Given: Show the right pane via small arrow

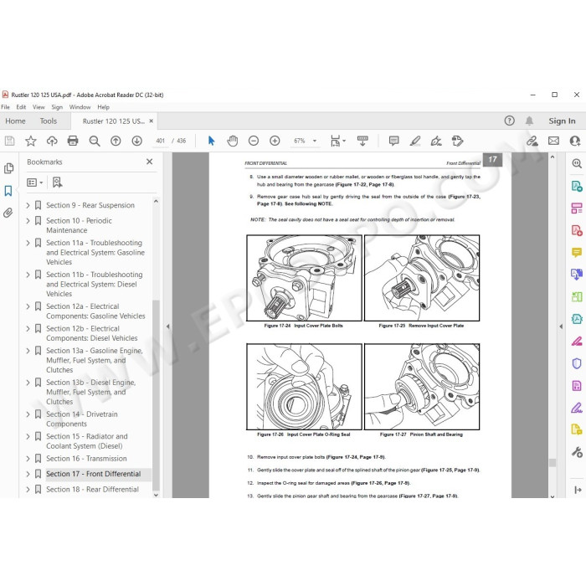Looking at the screenshot, I should [561, 326].
